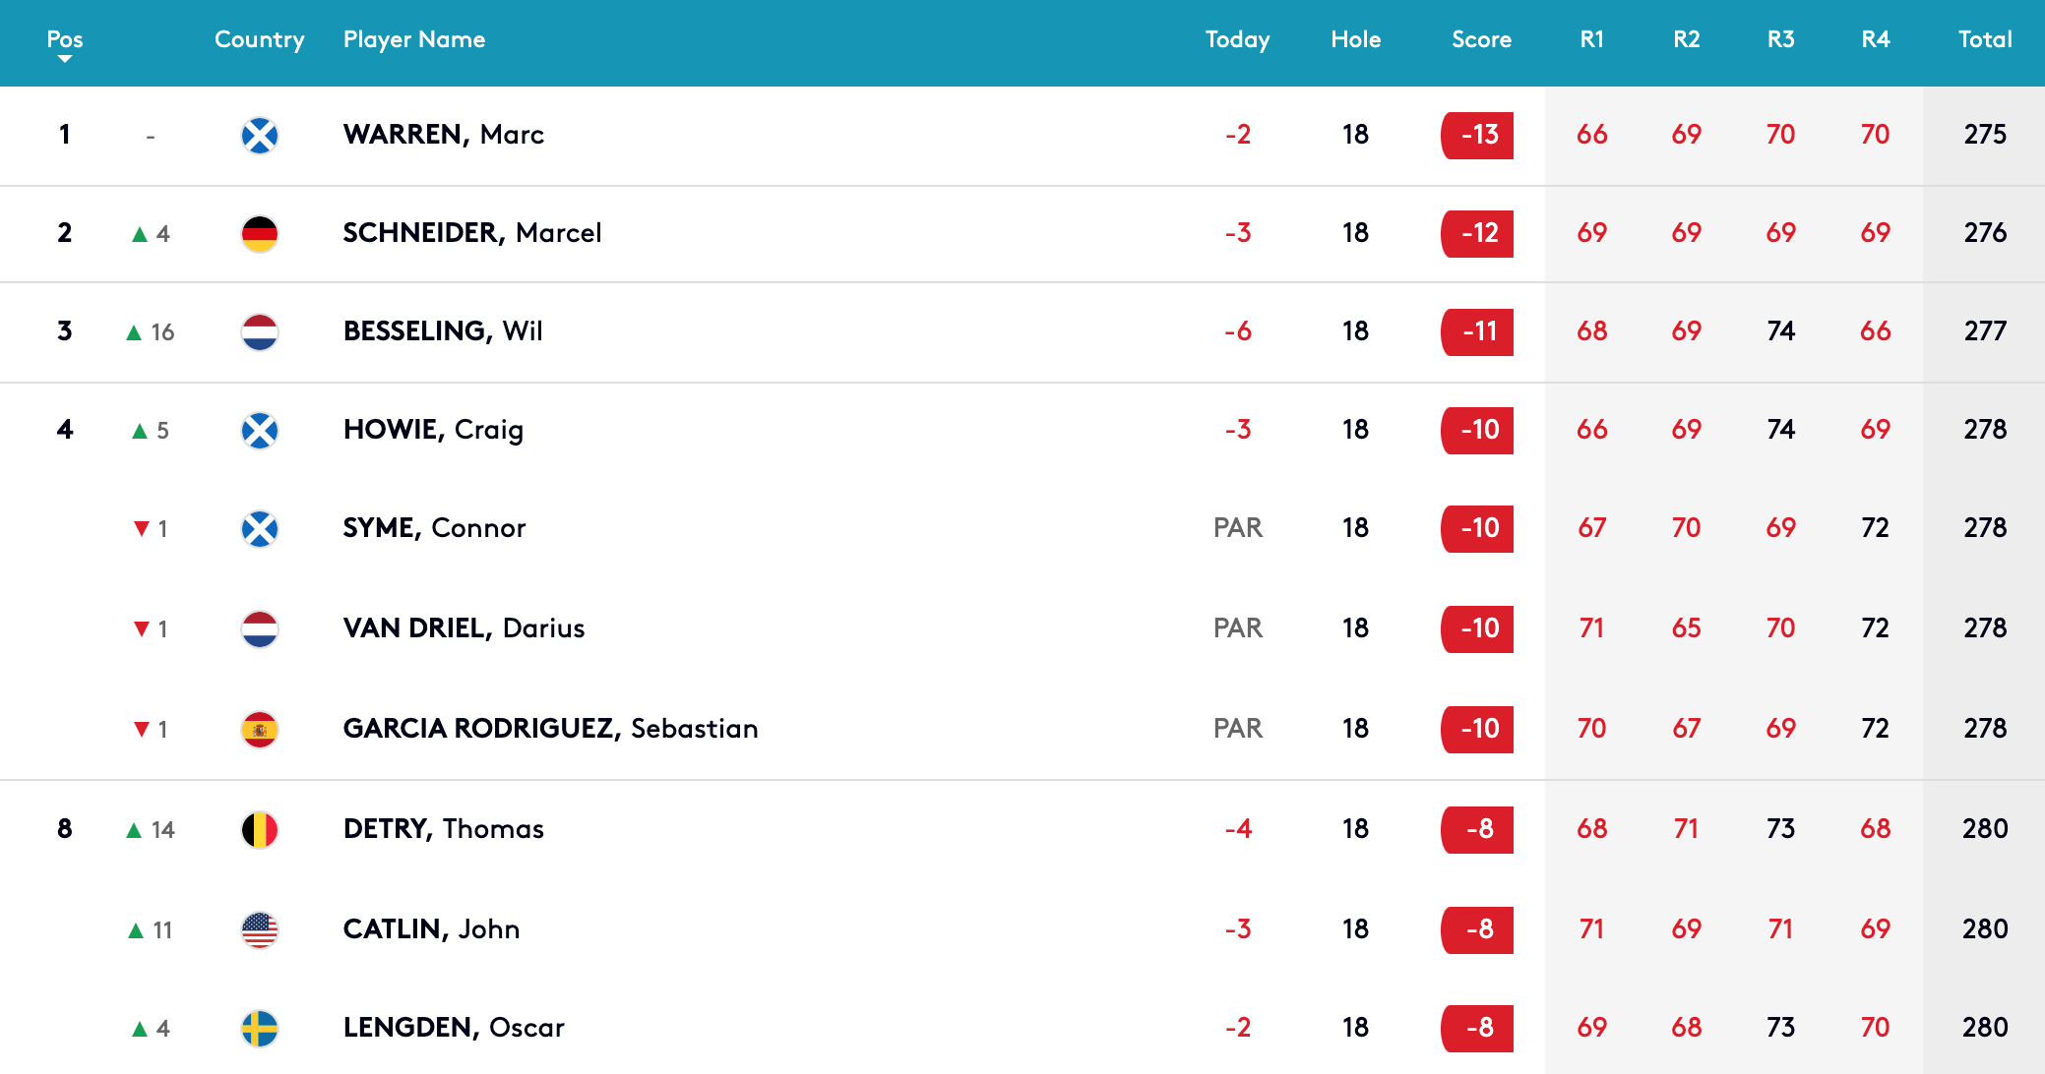This screenshot has width=2045, height=1074.
Task: Click the Netherlands flag next to Besseling
Action: click(x=260, y=332)
